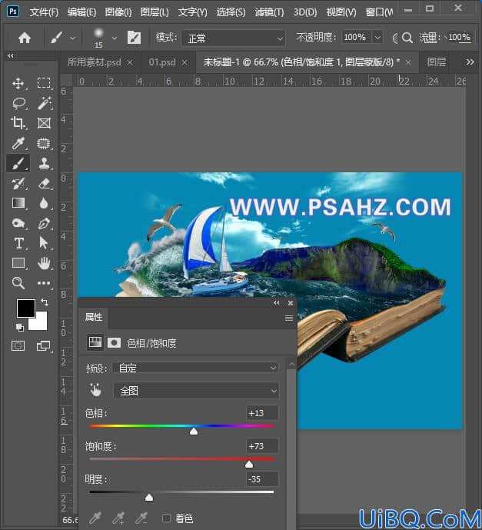Image resolution: width=482 pixels, height=530 pixels.
Task: Select the Path Selection tool
Action: 44,243
